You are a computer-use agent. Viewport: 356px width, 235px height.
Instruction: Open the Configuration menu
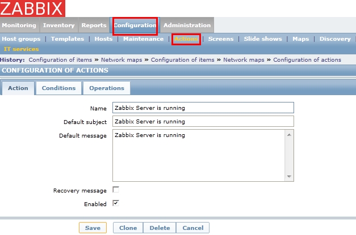point(135,25)
